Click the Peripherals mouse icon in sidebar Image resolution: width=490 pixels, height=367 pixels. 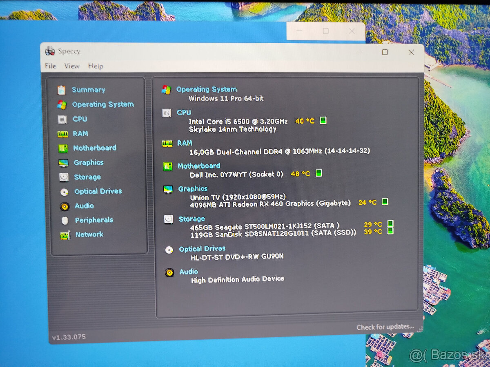(x=65, y=221)
